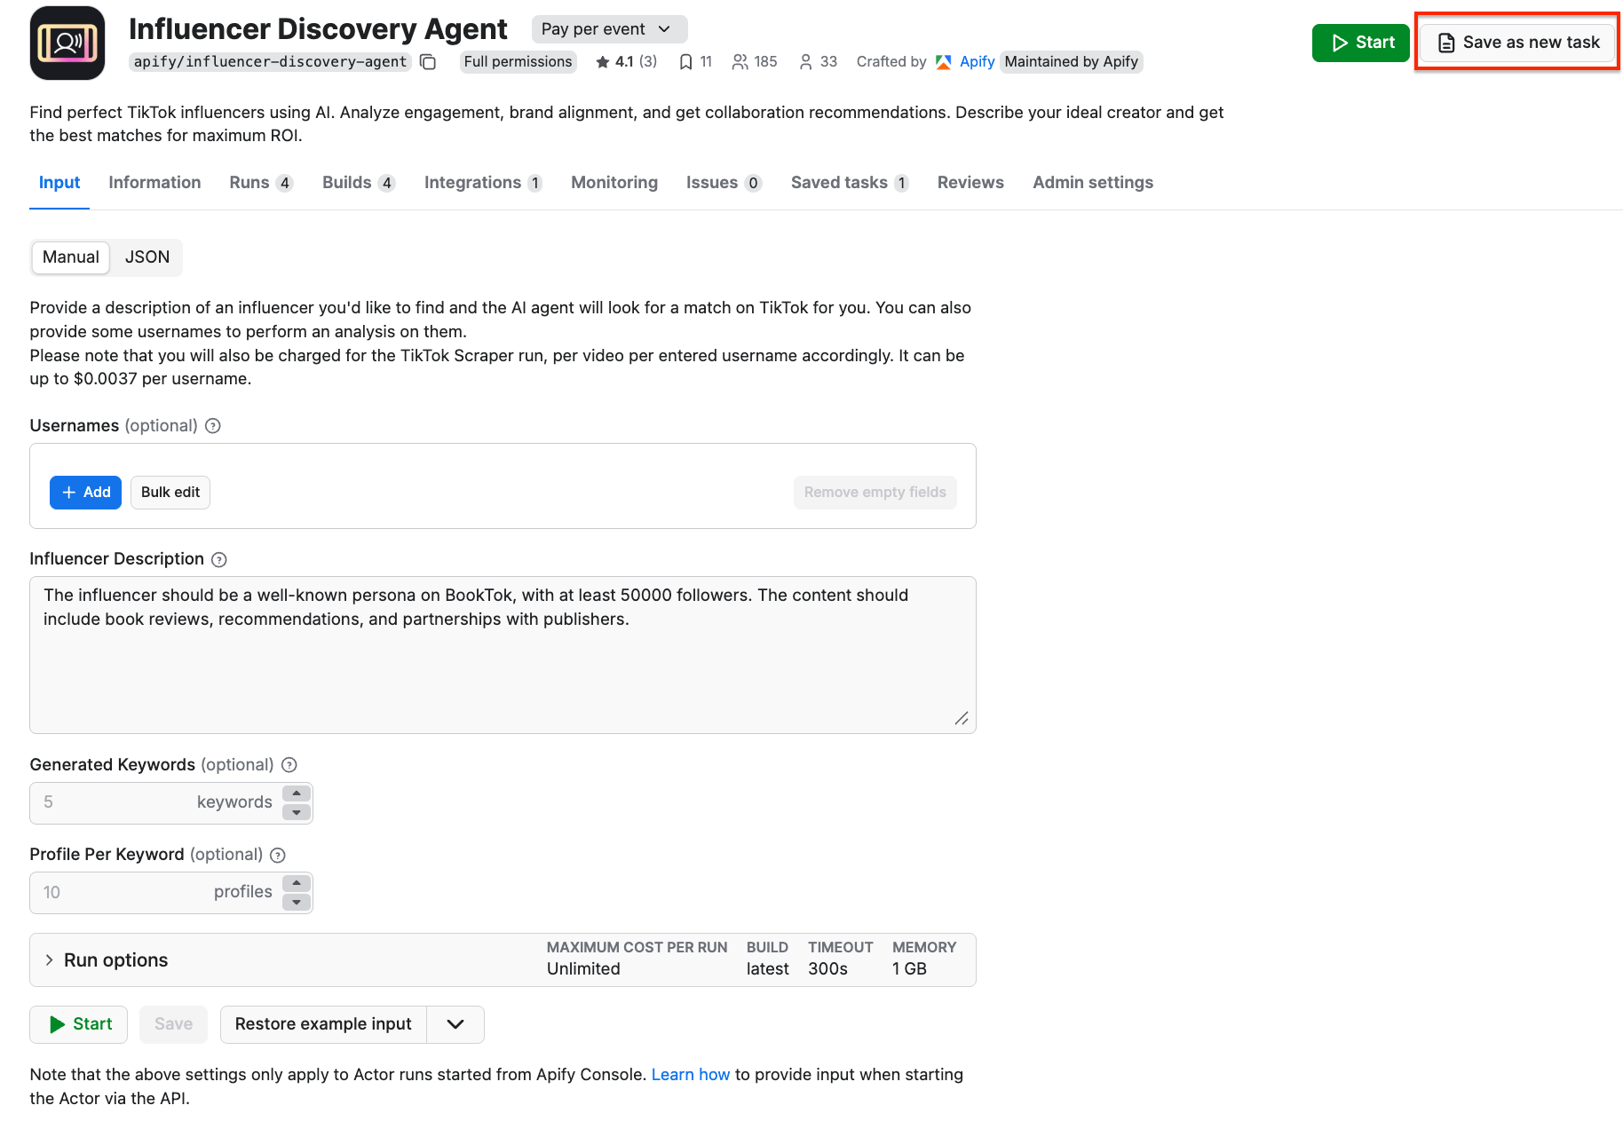
Task: Open the Restore example input dropdown arrow
Action: click(455, 1023)
